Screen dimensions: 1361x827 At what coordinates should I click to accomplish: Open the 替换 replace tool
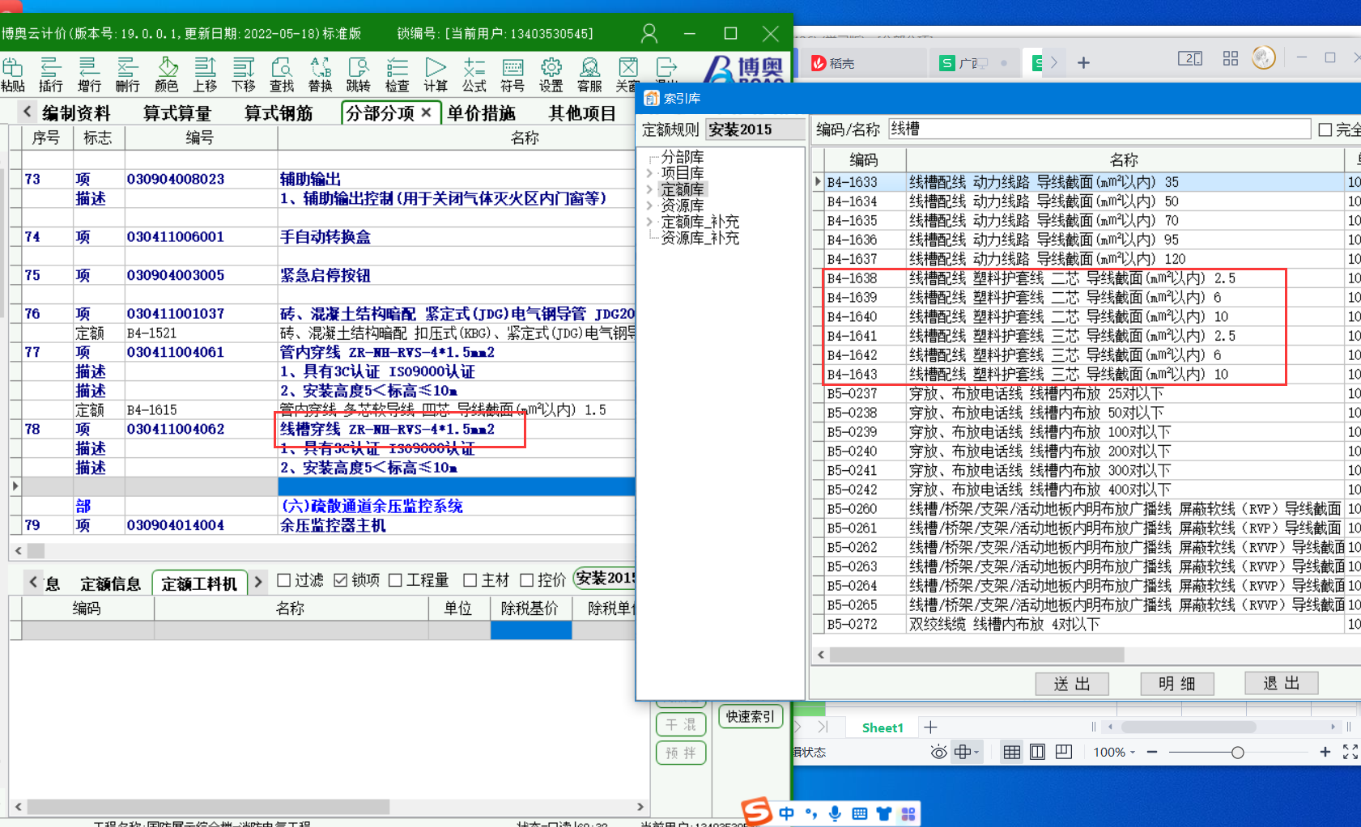pos(321,74)
